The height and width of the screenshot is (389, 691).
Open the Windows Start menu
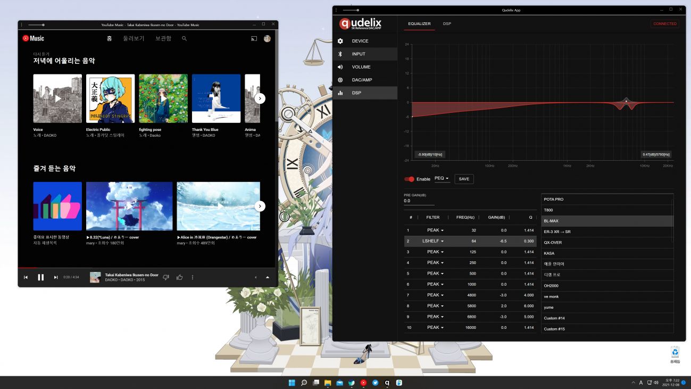pyautogui.click(x=292, y=382)
